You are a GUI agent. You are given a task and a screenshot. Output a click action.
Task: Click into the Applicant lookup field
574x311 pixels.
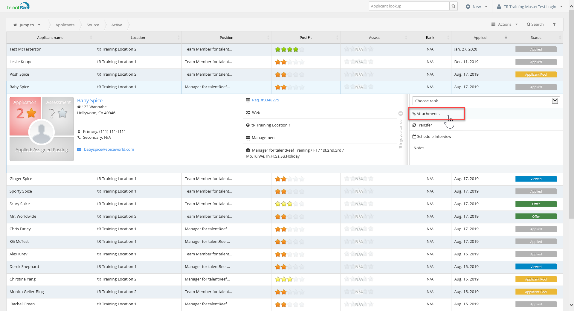409,6
